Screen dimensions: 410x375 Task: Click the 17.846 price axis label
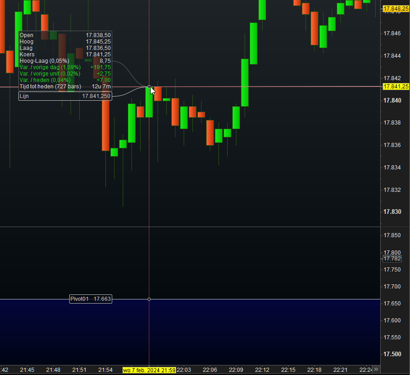click(392, 33)
